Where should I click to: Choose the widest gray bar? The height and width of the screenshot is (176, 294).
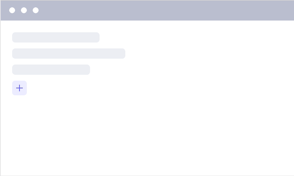(x=69, y=54)
